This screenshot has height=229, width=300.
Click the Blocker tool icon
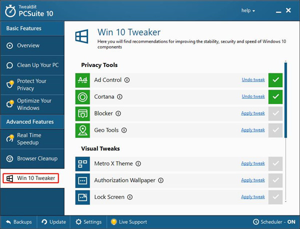82,113
